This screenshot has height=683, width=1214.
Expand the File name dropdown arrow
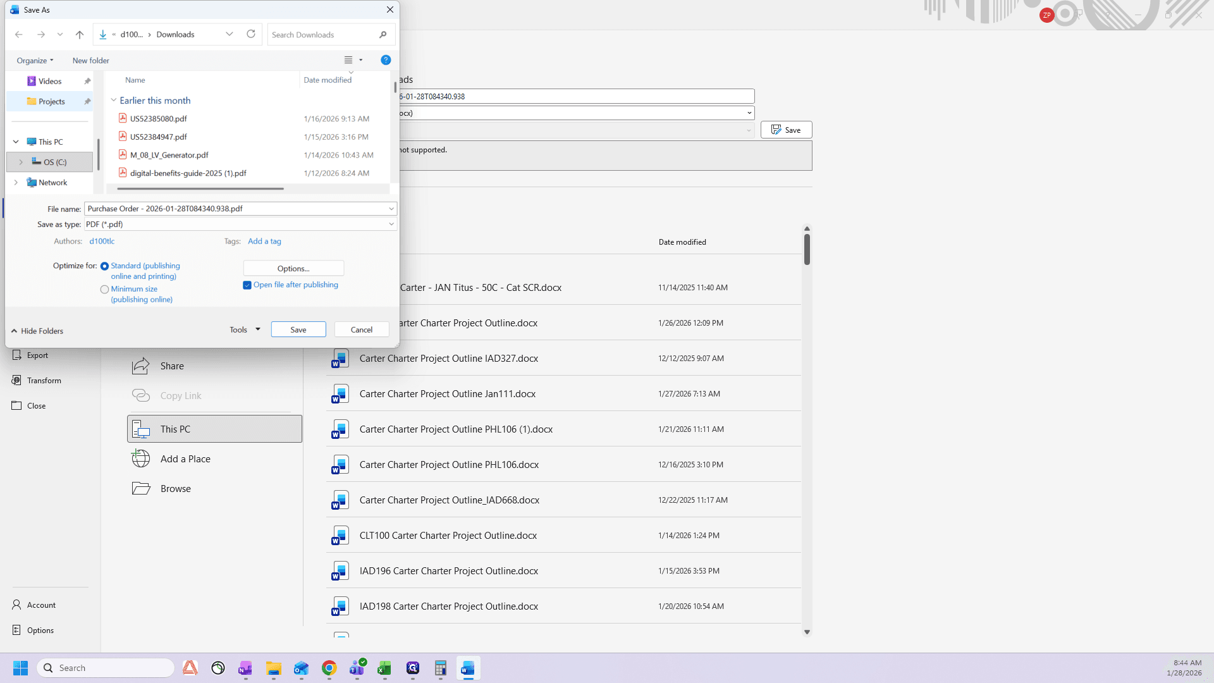click(391, 209)
